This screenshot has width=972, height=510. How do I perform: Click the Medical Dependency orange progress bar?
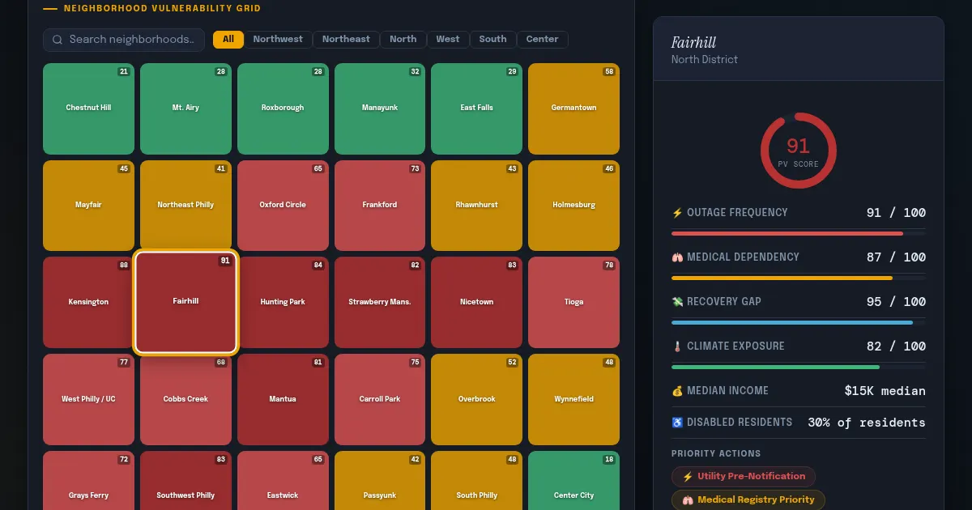782,278
